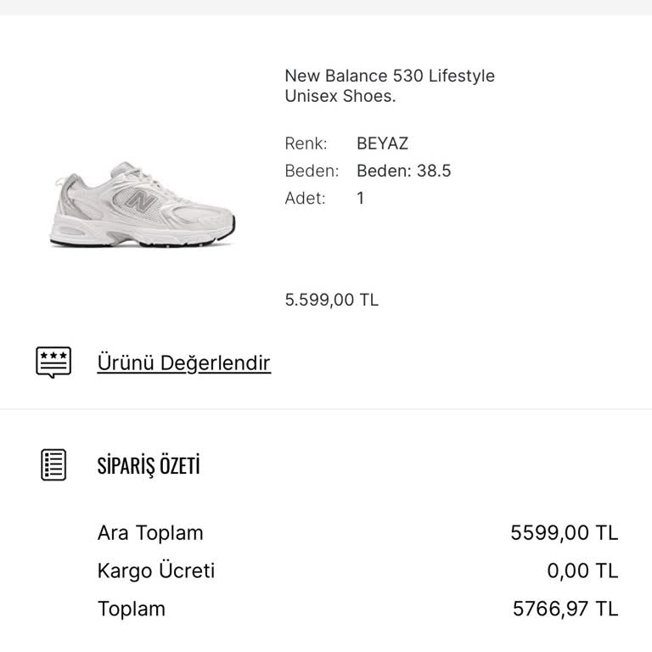Viewport: 652px width, 652px height.
Task: Click the product price 5.599,00 TL
Action: [x=332, y=300]
